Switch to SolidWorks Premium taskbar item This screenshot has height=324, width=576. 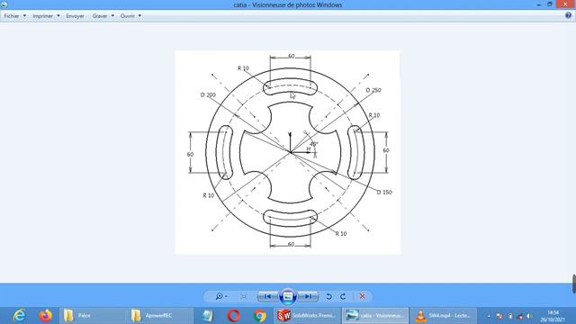tap(307, 316)
